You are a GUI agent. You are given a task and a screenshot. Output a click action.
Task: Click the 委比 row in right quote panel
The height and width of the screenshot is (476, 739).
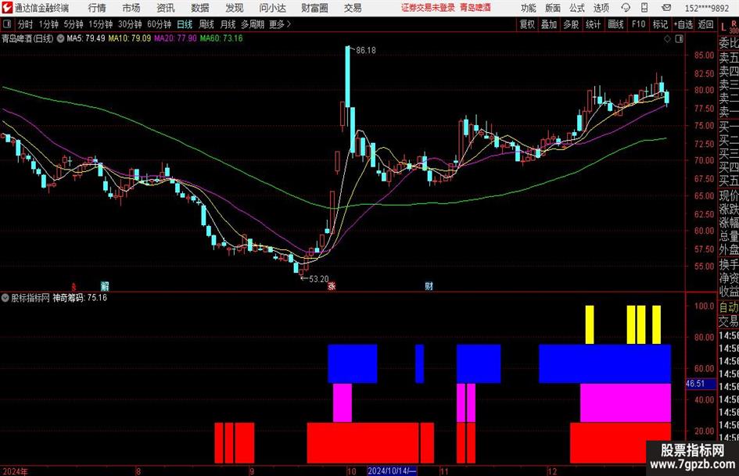coord(729,43)
